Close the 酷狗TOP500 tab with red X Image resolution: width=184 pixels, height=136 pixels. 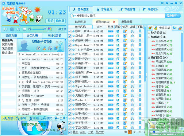(x=114, y=22)
